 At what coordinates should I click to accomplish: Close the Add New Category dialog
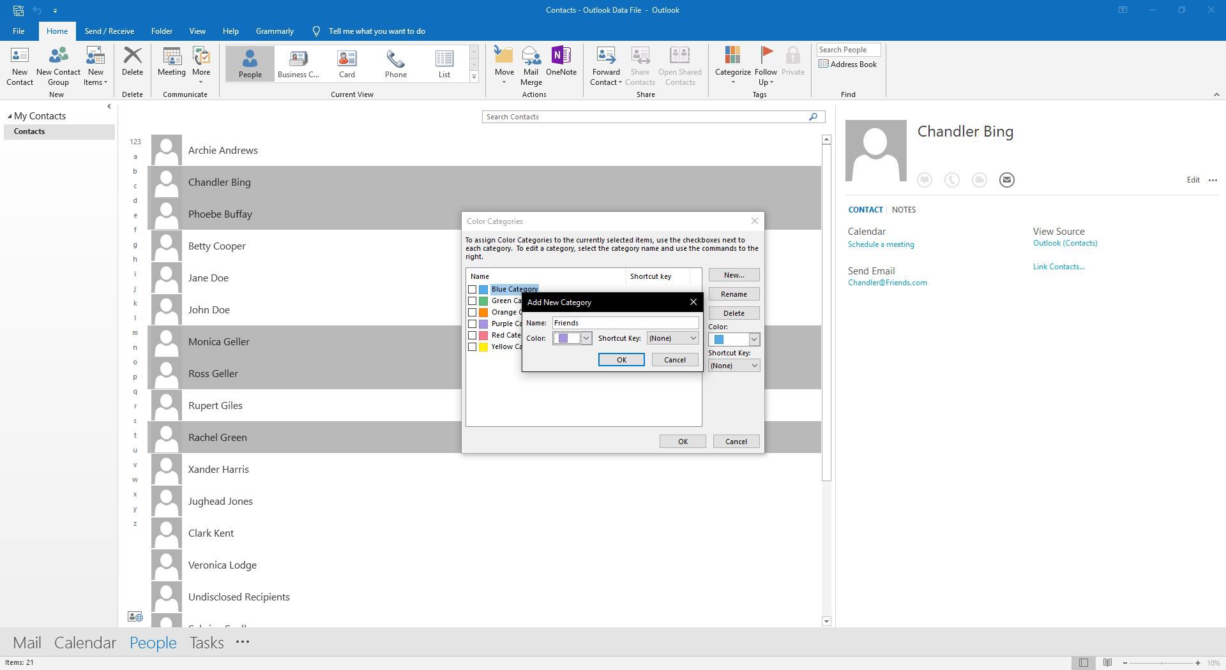pos(693,302)
